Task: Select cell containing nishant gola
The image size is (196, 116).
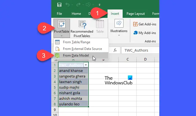Action: 73,93
